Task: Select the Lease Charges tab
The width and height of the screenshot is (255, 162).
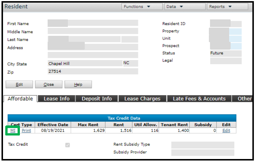Action: [142, 99]
